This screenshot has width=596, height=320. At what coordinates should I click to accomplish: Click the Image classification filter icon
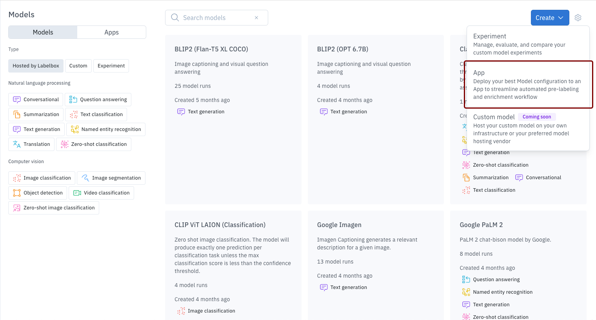click(x=17, y=178)
